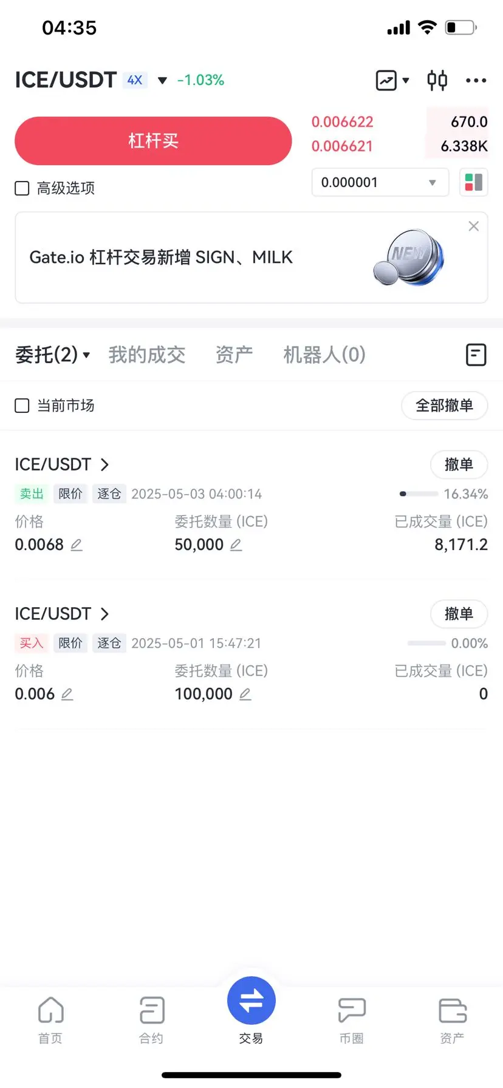
Task: Enable 高级选项 checkbox
Action: tap(22, 188)
